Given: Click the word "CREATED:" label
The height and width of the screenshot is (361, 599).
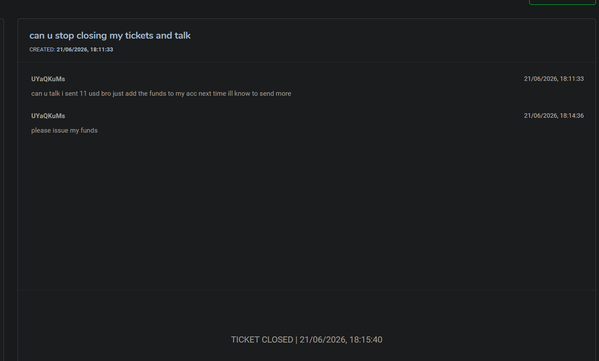Looking at the screenshot, I should pos(42,50).
